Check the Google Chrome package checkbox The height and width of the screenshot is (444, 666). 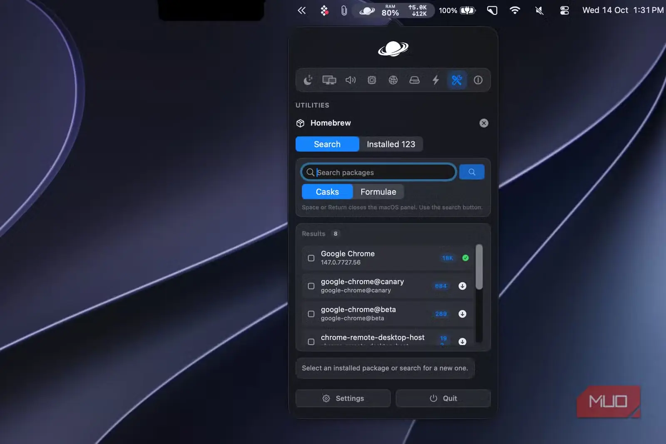pos(311,258)
